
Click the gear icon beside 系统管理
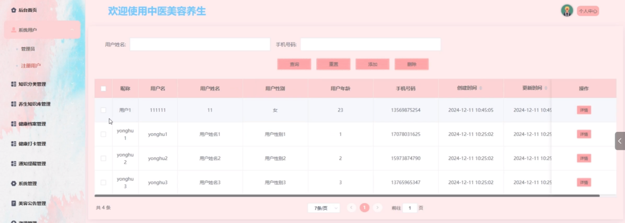point(14,183)
